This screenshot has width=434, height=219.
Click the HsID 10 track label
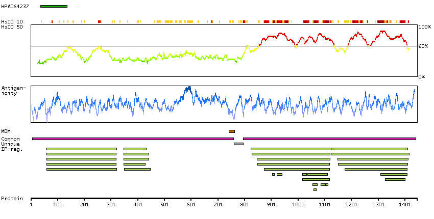12,21
